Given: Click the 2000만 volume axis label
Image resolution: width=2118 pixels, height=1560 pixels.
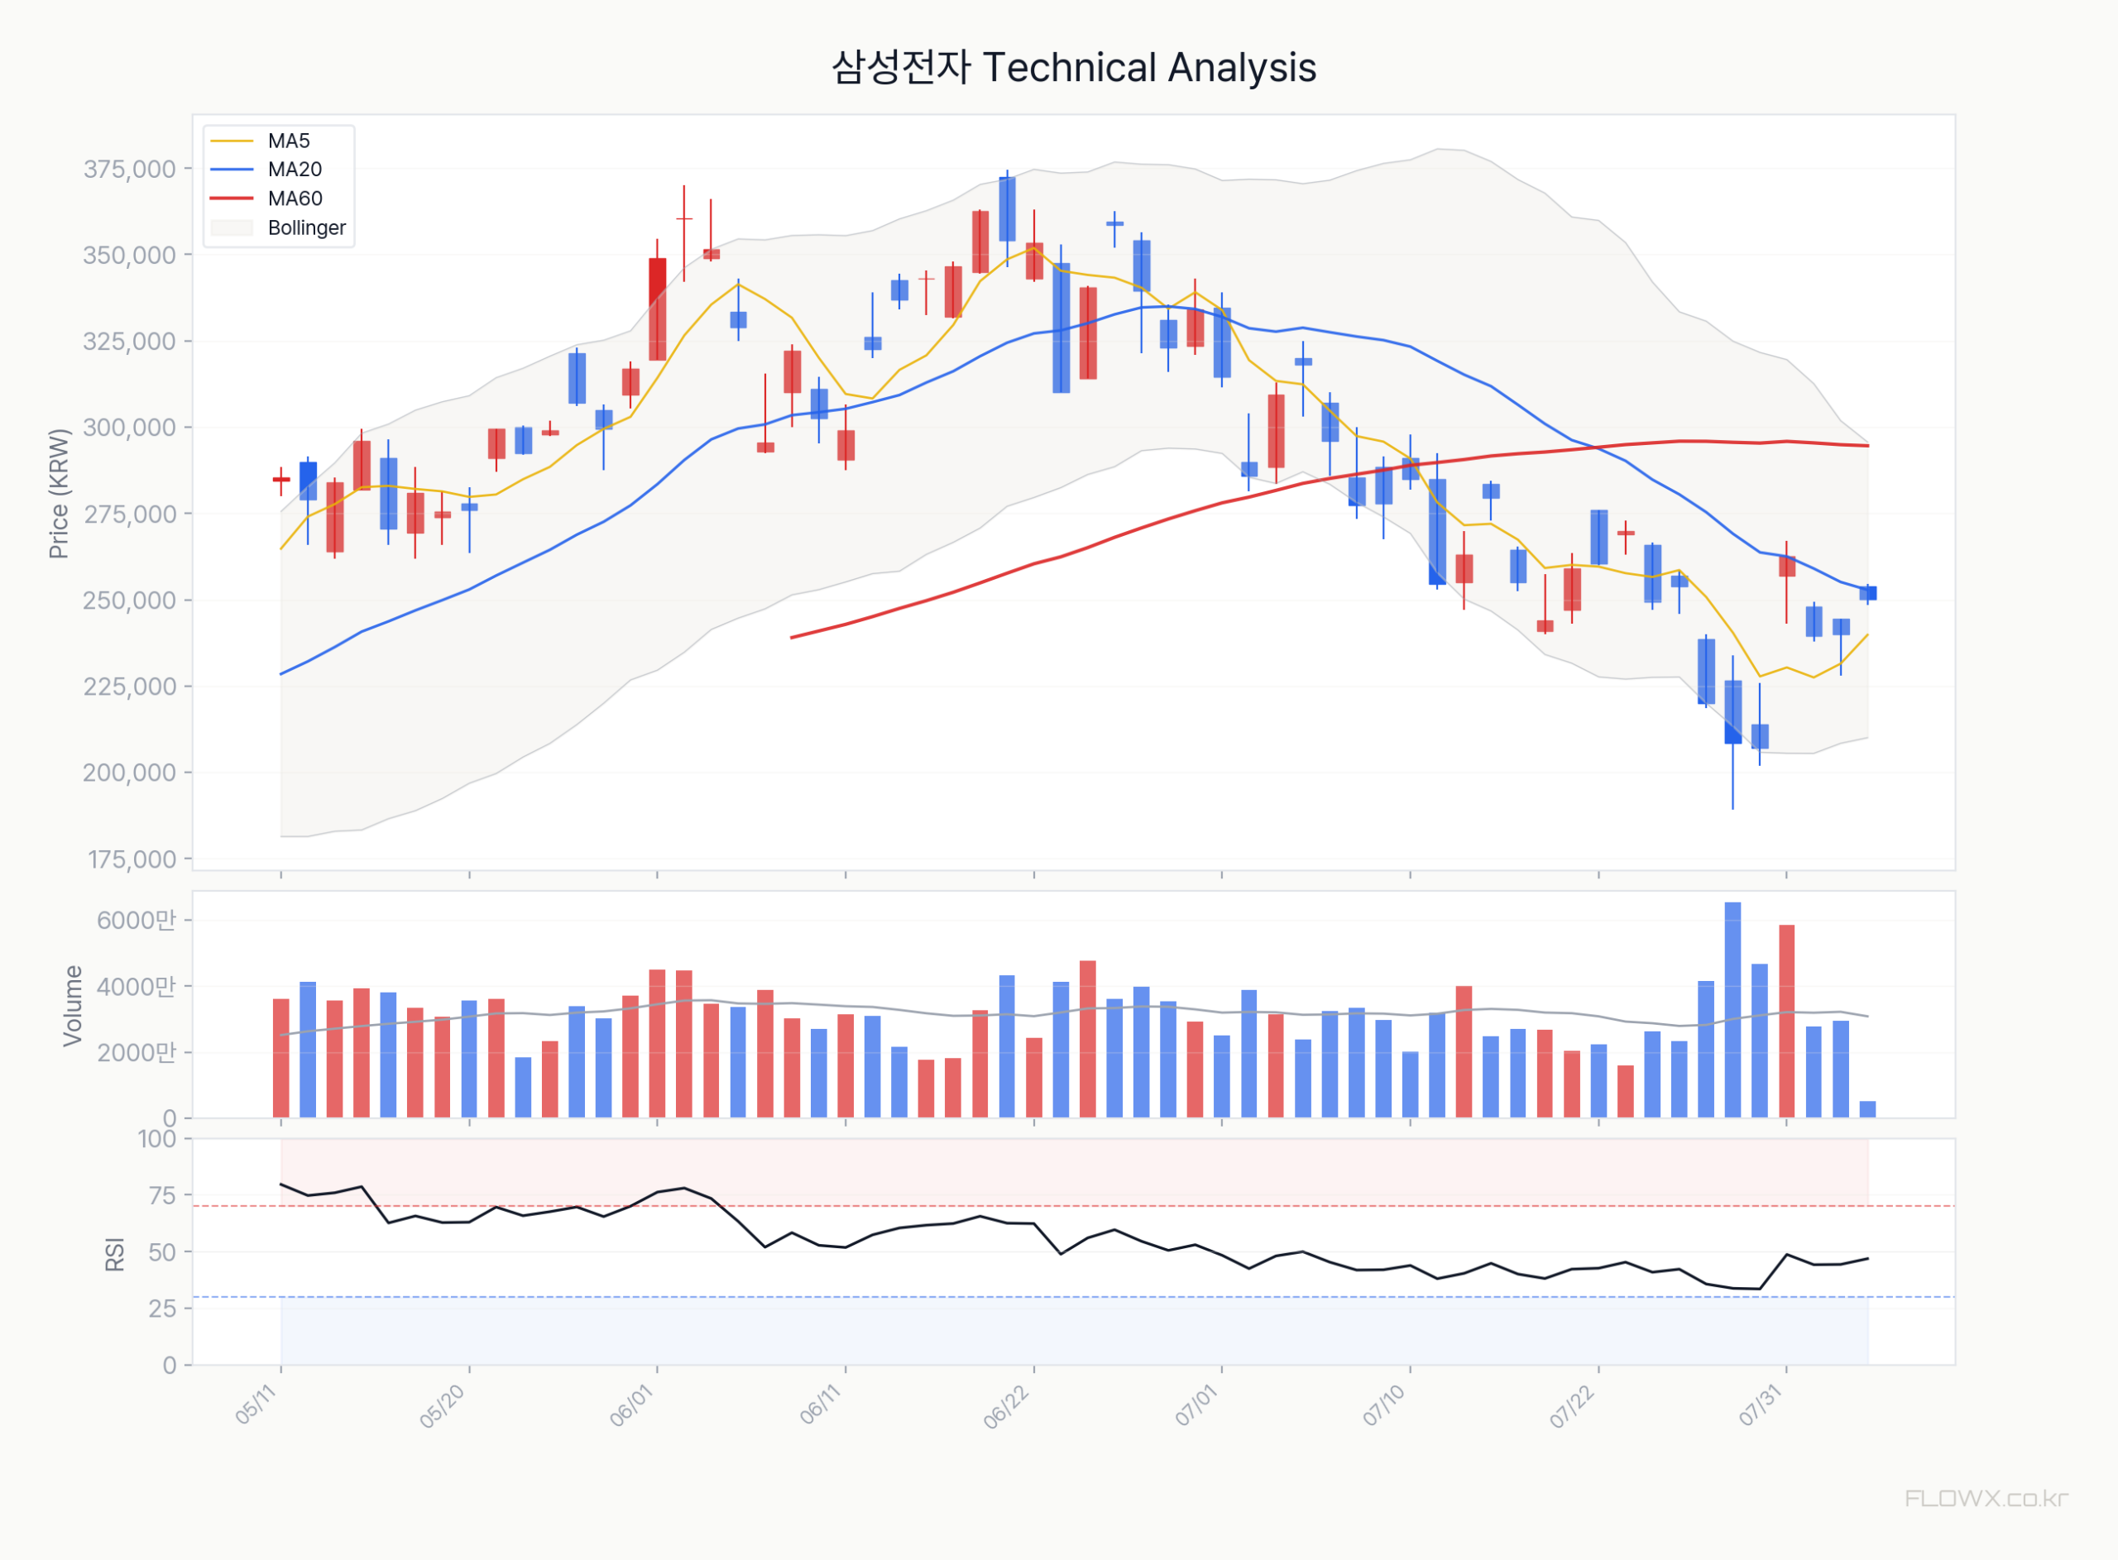Looking at the screenshot, I should tap(137, 1052).
